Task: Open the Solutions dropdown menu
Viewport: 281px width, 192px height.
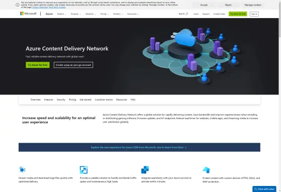Action: coord(91,14)
